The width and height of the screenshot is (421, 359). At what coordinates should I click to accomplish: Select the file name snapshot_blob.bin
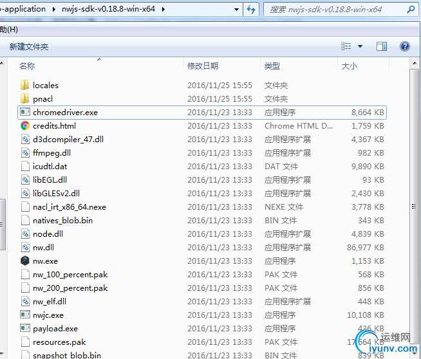coord(67,355)
